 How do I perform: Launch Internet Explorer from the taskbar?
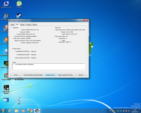point(10,111)
